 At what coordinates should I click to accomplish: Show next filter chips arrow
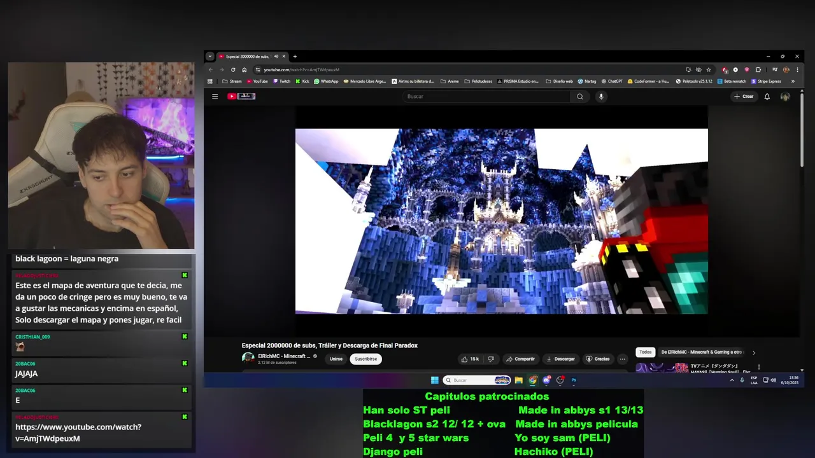[754, 352]
